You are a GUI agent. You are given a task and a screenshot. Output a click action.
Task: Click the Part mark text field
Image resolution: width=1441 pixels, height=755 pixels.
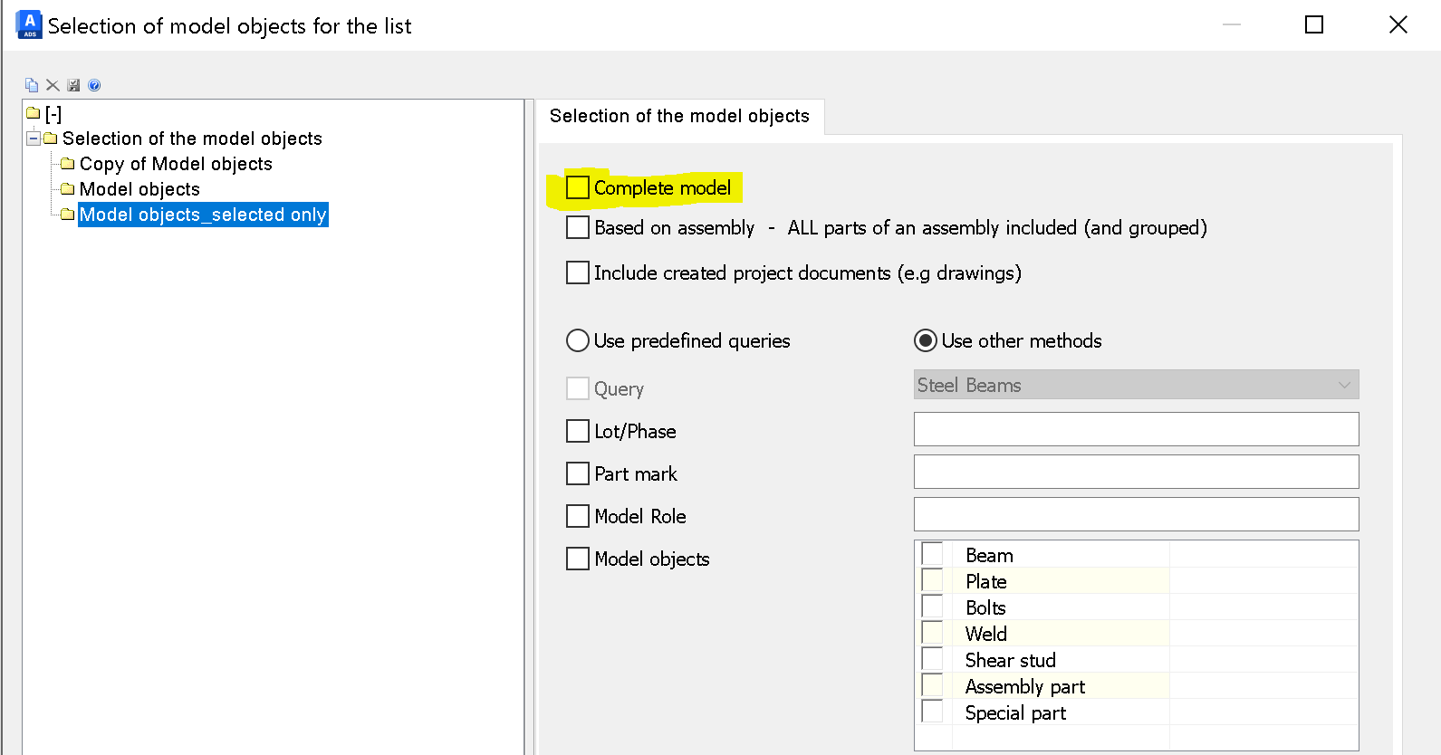tap(1136, 472)
